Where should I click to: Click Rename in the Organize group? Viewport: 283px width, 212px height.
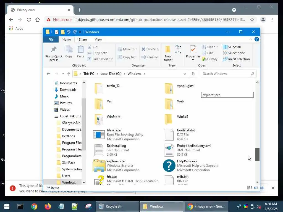150,57
